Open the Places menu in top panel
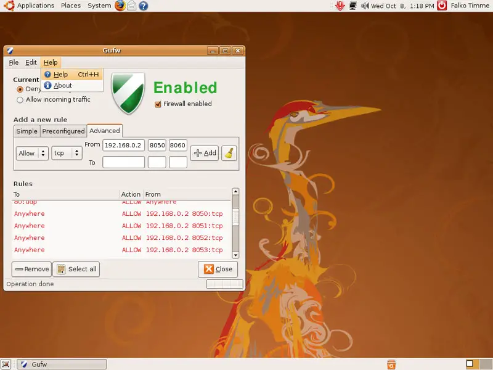 pos(71,6)
